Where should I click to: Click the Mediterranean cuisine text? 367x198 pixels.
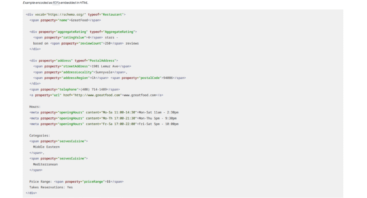45,164
